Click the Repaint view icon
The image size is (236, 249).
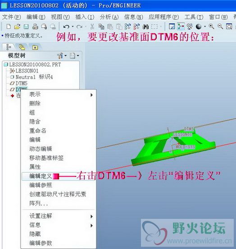[172, 27]
